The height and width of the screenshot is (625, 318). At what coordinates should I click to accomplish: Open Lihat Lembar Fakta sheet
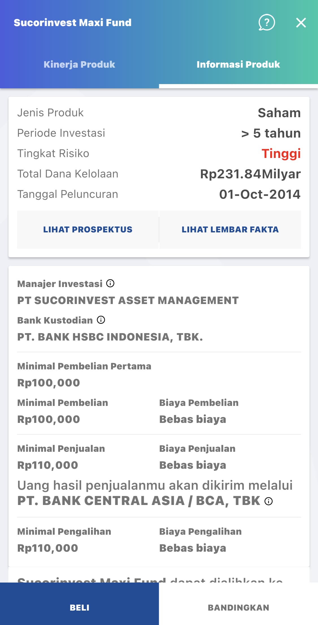click(230, 229)
